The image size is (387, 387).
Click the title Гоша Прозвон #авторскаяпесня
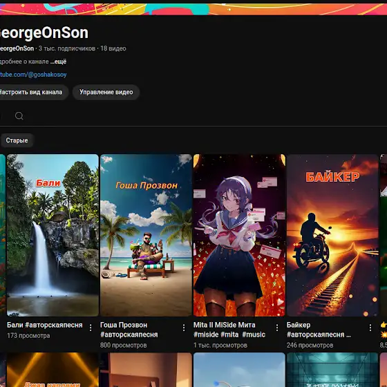tap(129, 330)
